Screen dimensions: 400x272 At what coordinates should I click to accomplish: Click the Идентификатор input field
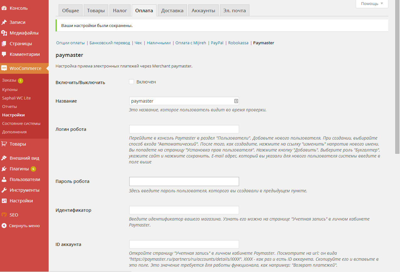(x=184, y=210)
